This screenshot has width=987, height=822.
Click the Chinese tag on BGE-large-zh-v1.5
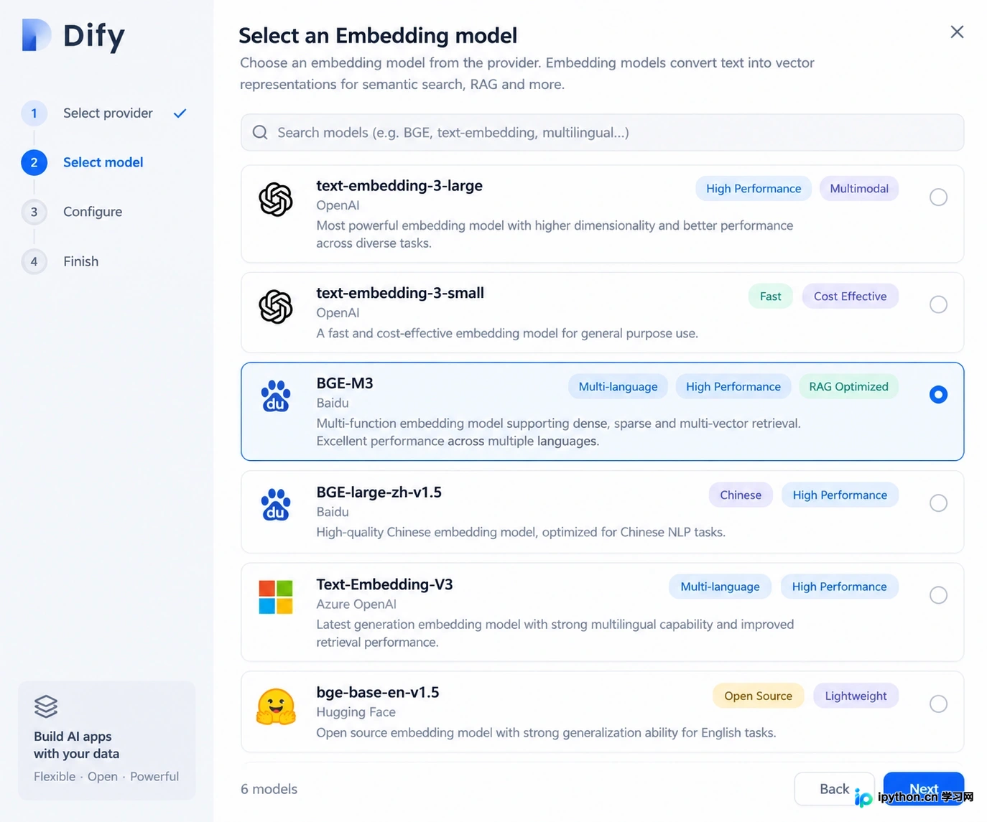741,495
